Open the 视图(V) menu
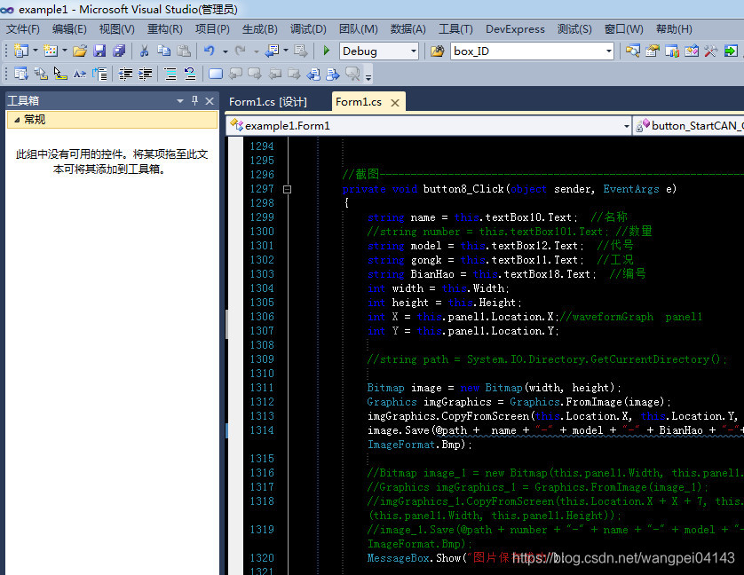 point(116,29)
